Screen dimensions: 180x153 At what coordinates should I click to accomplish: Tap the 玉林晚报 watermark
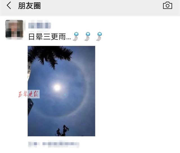(29, 94)
